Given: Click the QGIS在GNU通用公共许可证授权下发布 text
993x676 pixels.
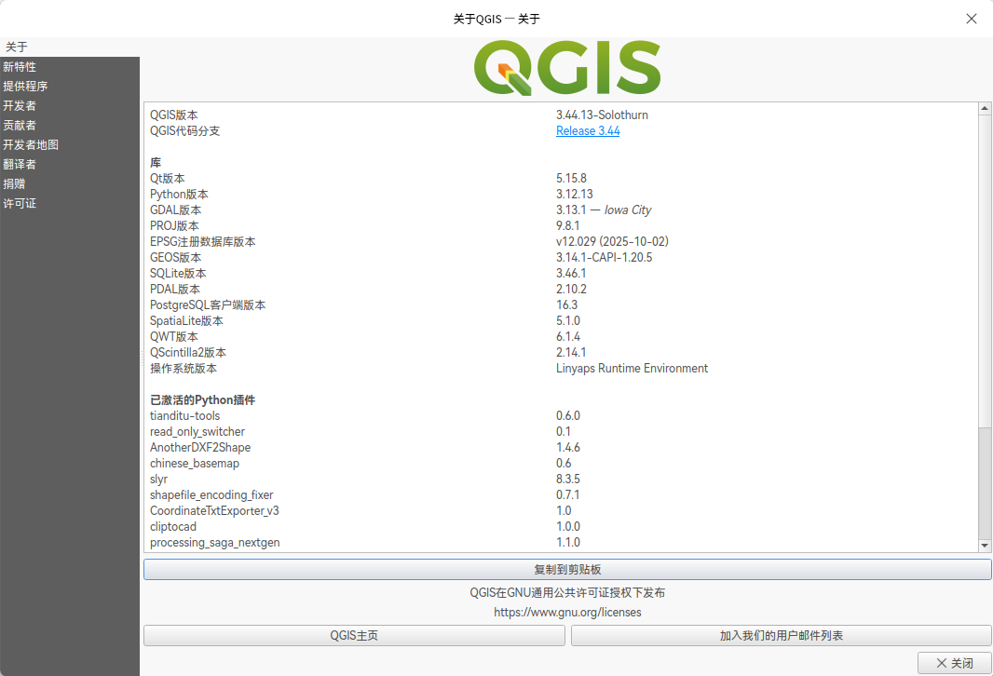Looking at the screenshot, I should click(x=567, y=592).
